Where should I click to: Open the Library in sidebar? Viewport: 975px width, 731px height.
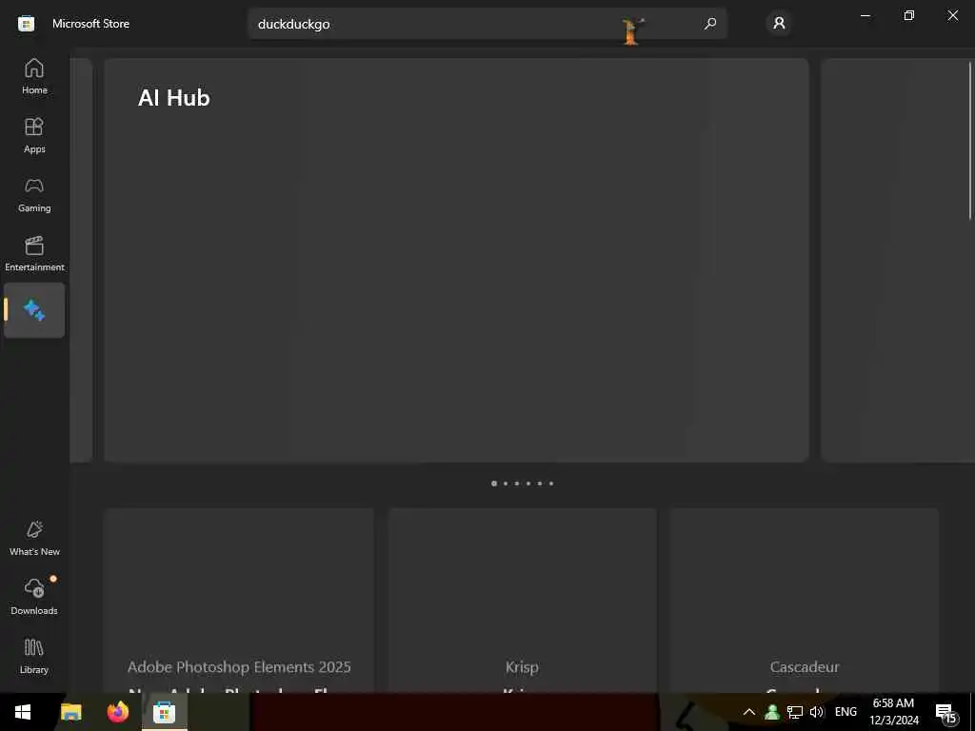click(x=34, y=657)
